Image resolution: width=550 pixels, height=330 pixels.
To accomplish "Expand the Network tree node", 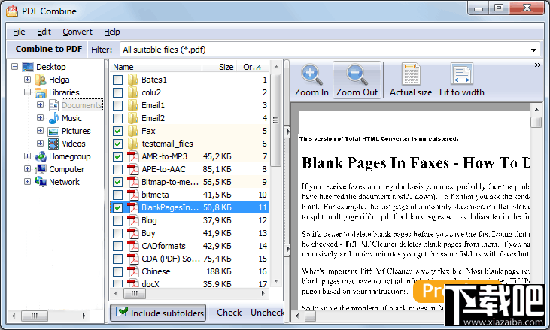I will point(27,181).
